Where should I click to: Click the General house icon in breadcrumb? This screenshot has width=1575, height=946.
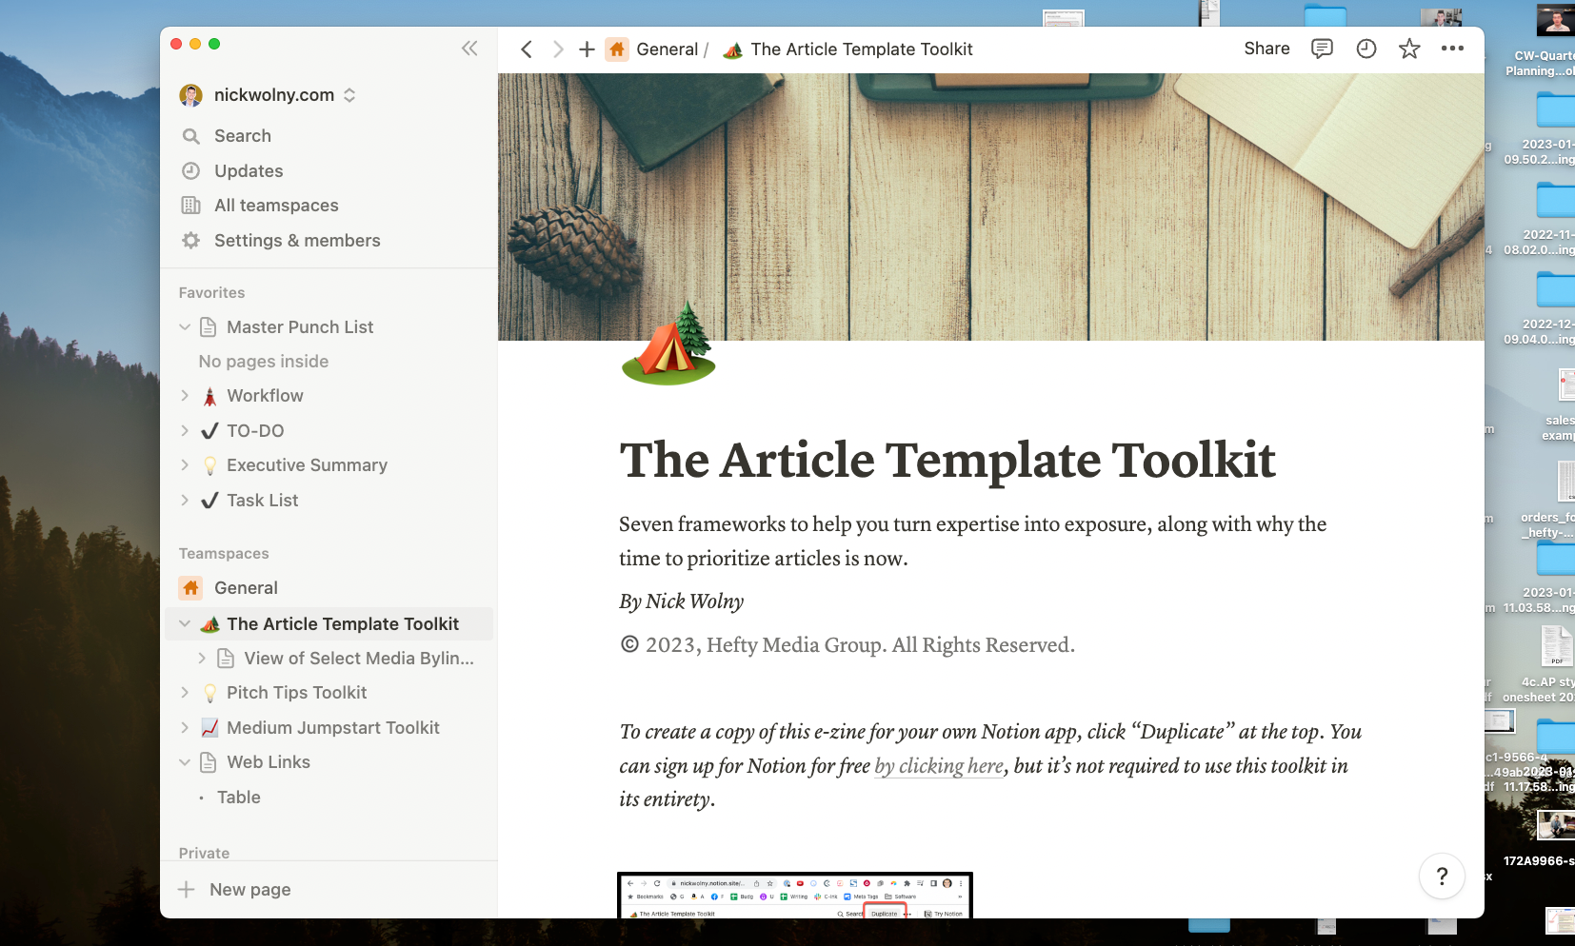pos(618,49)
